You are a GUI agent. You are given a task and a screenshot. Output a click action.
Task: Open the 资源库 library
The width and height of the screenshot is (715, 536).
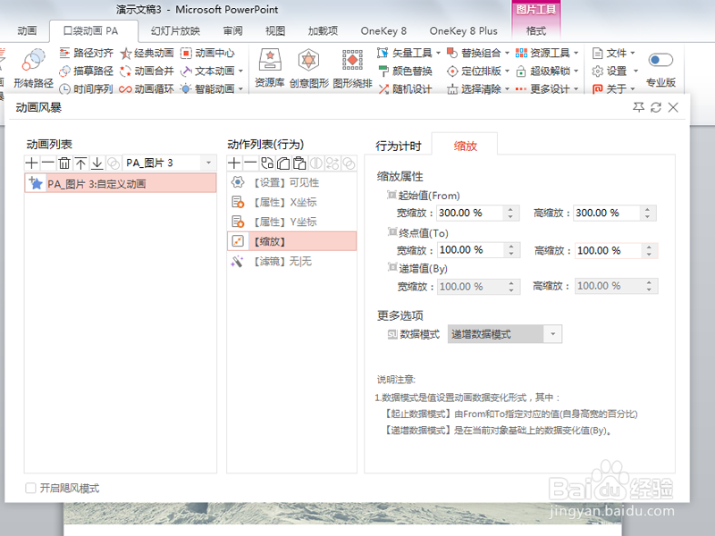coord(270,68)
